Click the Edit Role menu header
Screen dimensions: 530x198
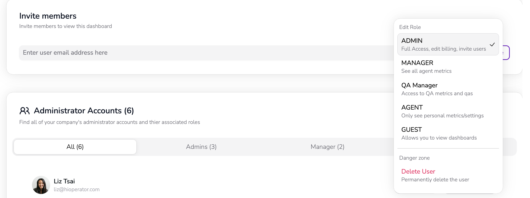(x=410, y=27)
